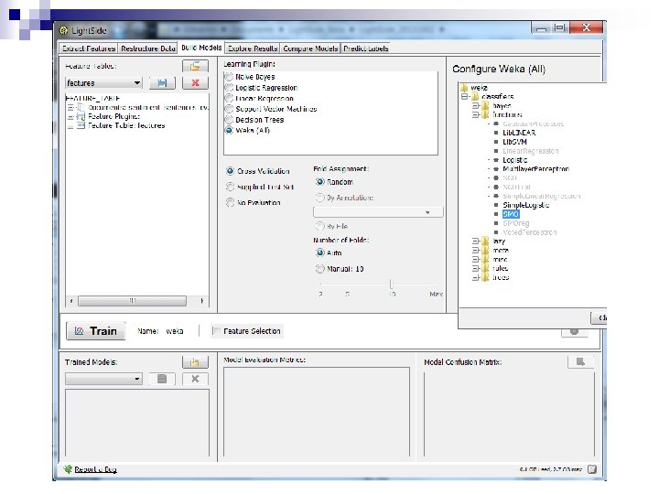Delete trained model with X icon
Image resolution: width=659 pixels, height=494 pixels.
[x=195, y=379]
